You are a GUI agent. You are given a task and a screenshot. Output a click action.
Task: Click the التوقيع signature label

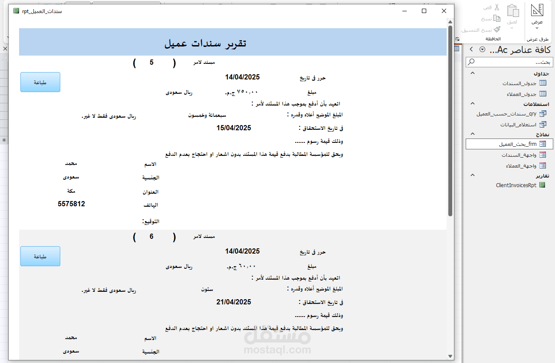click(151, 221)
